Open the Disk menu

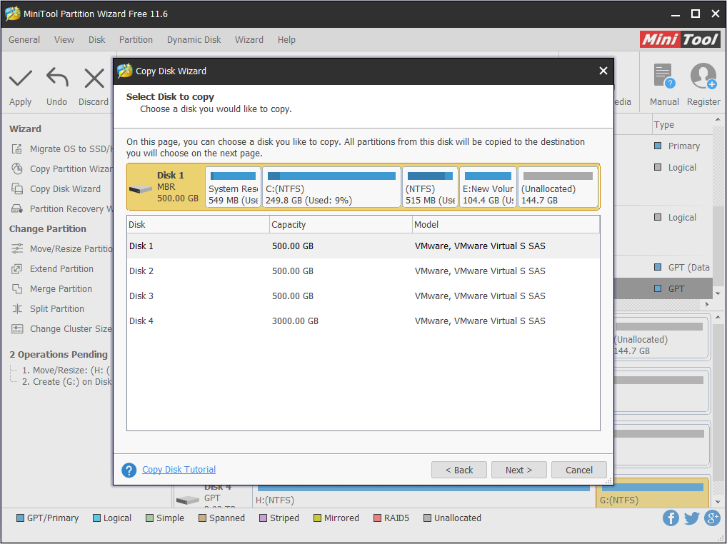97,40
